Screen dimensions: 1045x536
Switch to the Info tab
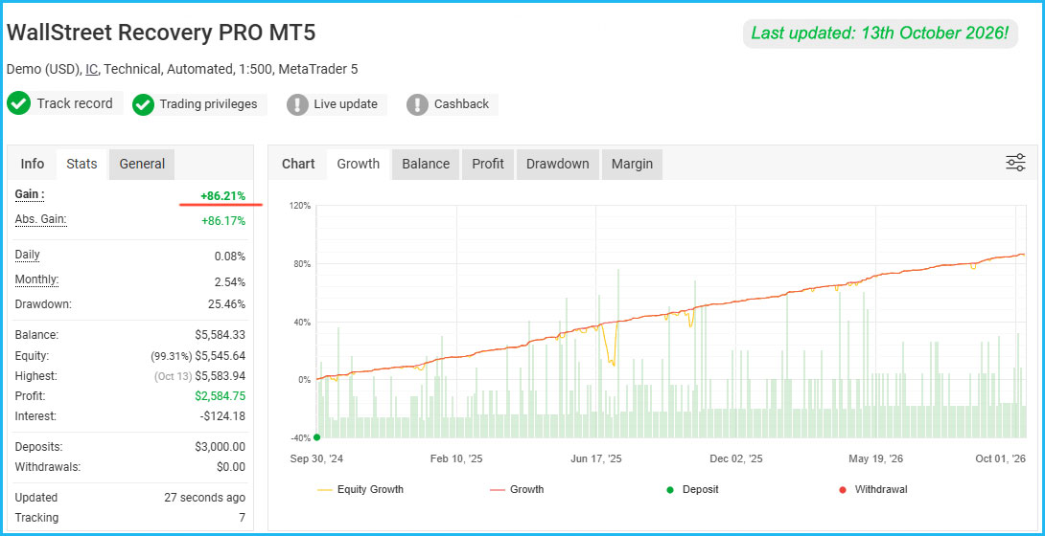click(32, 164)
